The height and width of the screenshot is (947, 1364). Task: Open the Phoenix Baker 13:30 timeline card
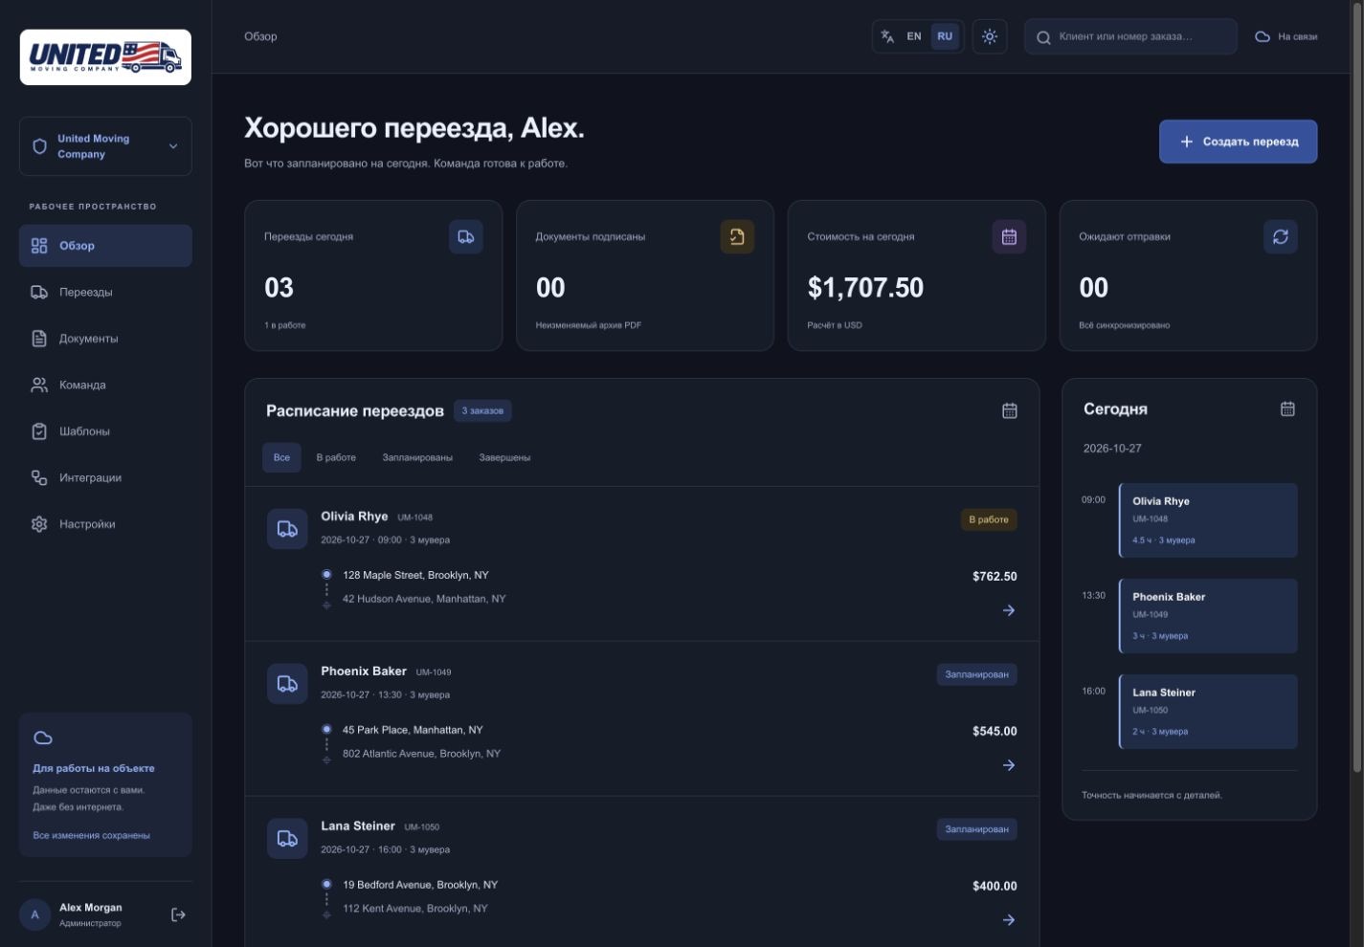(1208, 616)
